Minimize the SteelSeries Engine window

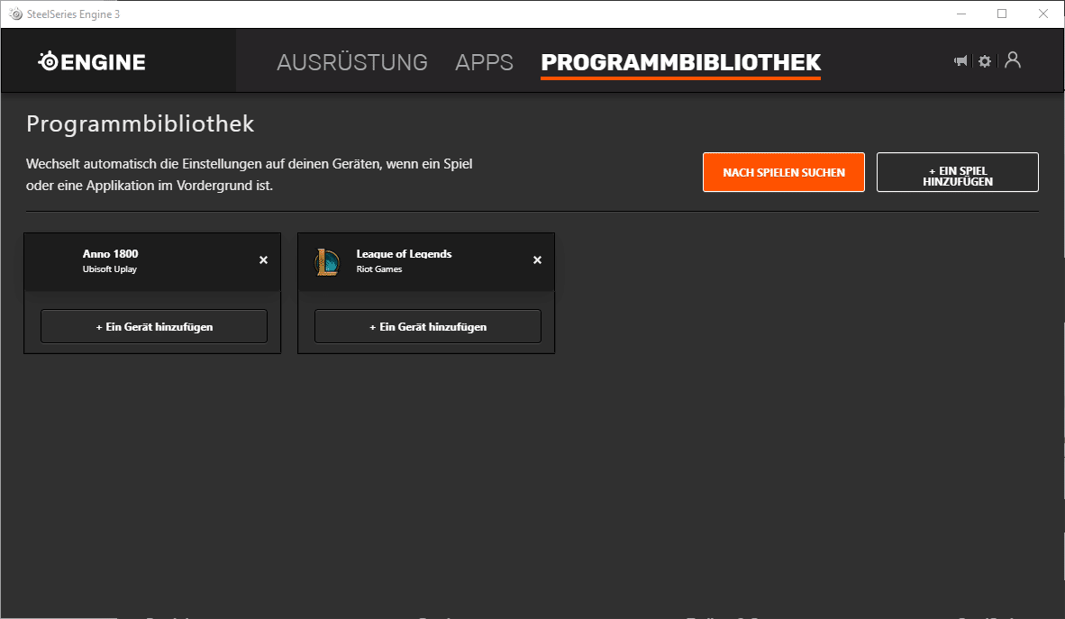coord(961,14)
